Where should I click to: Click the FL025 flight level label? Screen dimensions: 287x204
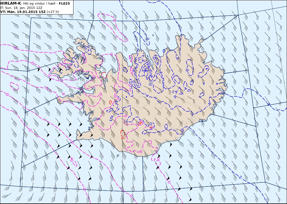click(64, 3)
